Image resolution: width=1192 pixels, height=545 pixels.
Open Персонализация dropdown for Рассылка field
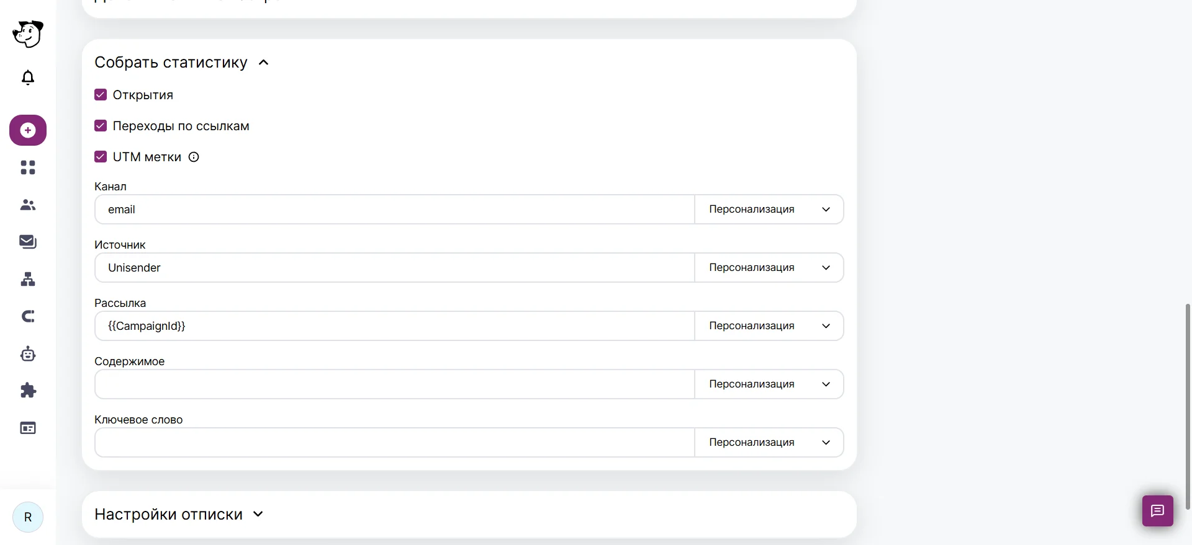(769, 326)
